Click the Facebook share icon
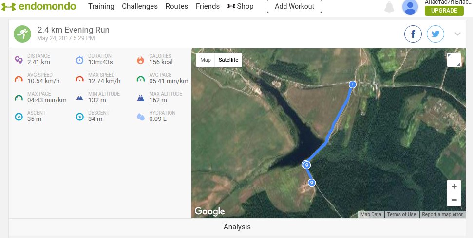 (413, 34)
